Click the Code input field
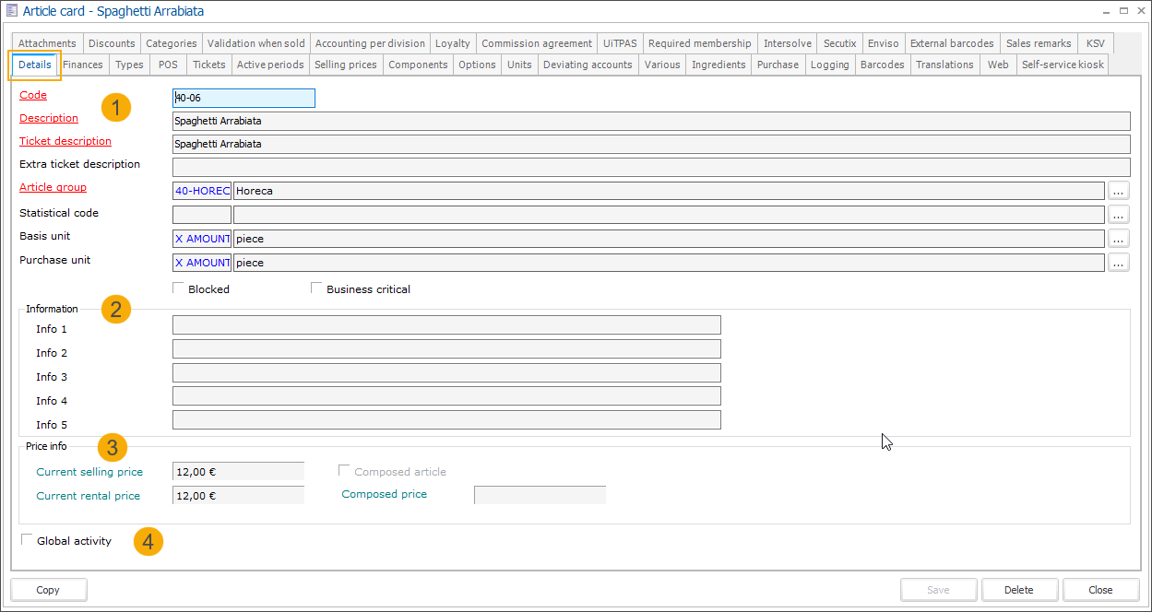 click(x=243, y=98)
